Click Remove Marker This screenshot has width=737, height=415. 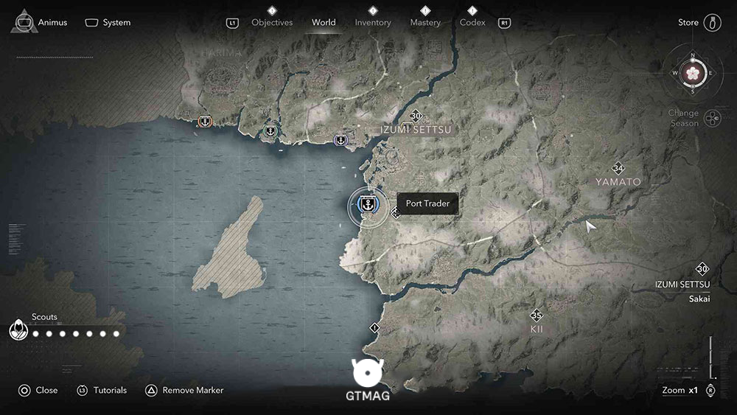192,390
